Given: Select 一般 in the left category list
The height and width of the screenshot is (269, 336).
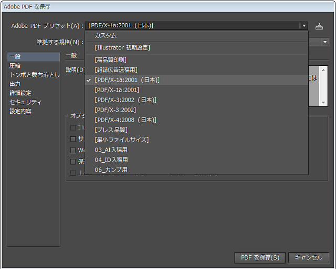Looking at the screenshot, I should (34, 57).
